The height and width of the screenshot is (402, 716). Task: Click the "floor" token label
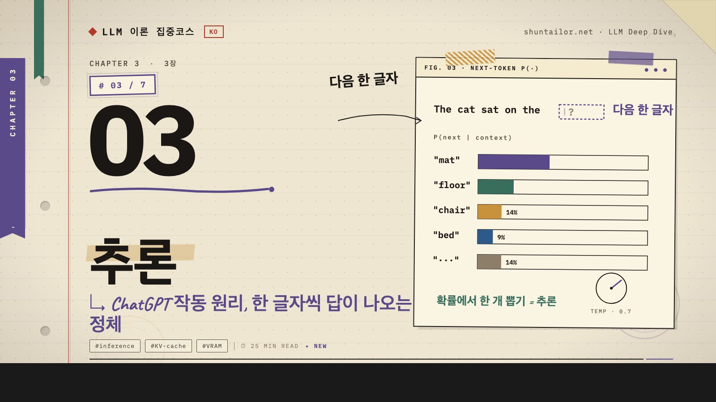coord(452,185)
